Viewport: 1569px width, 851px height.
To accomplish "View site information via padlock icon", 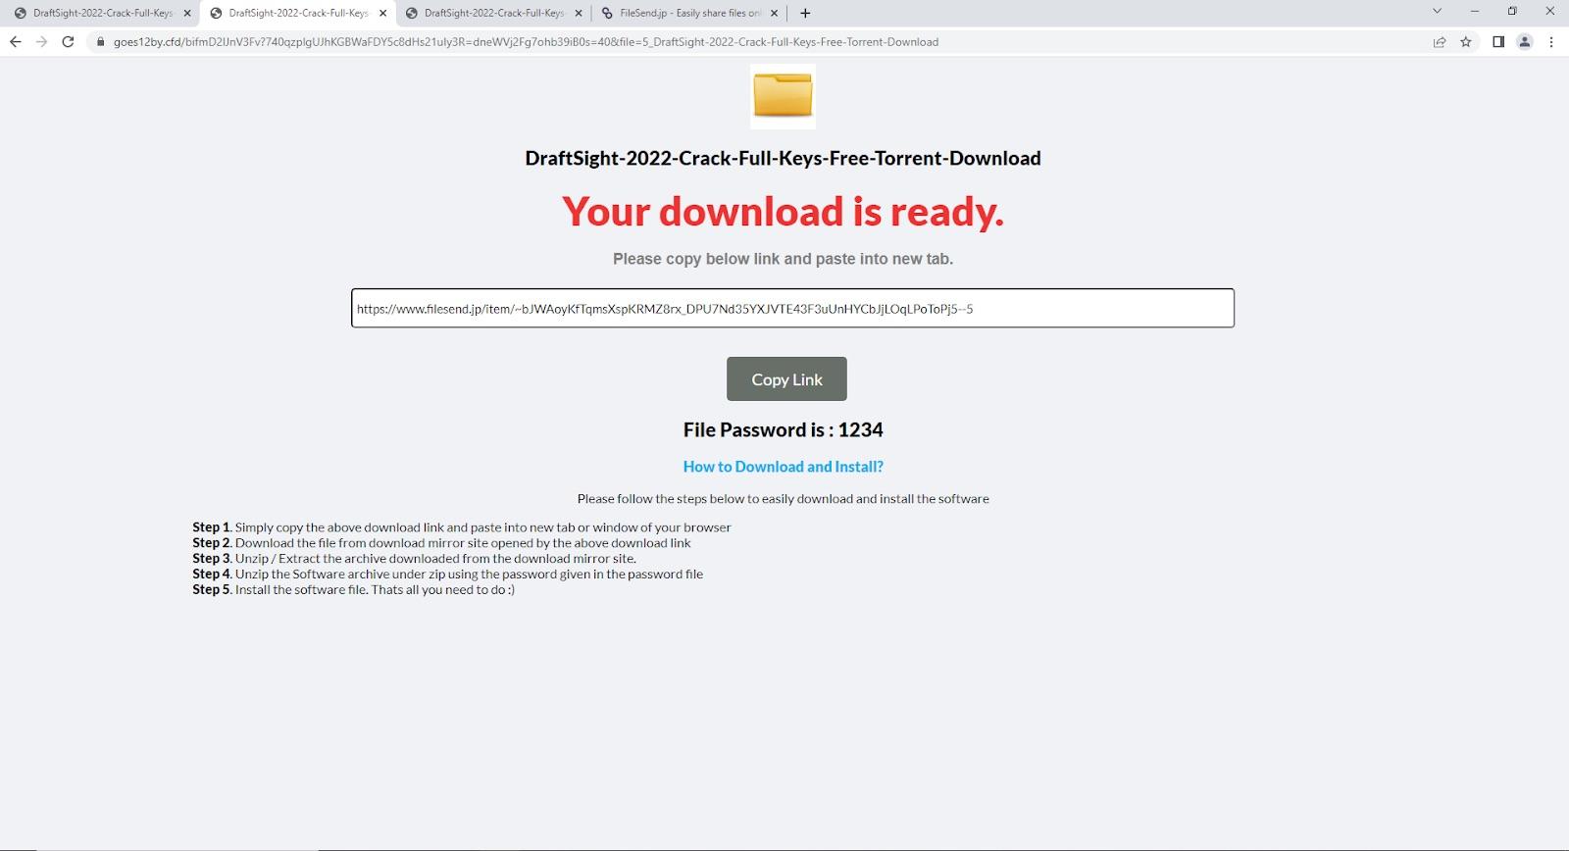I will point(100,41).
